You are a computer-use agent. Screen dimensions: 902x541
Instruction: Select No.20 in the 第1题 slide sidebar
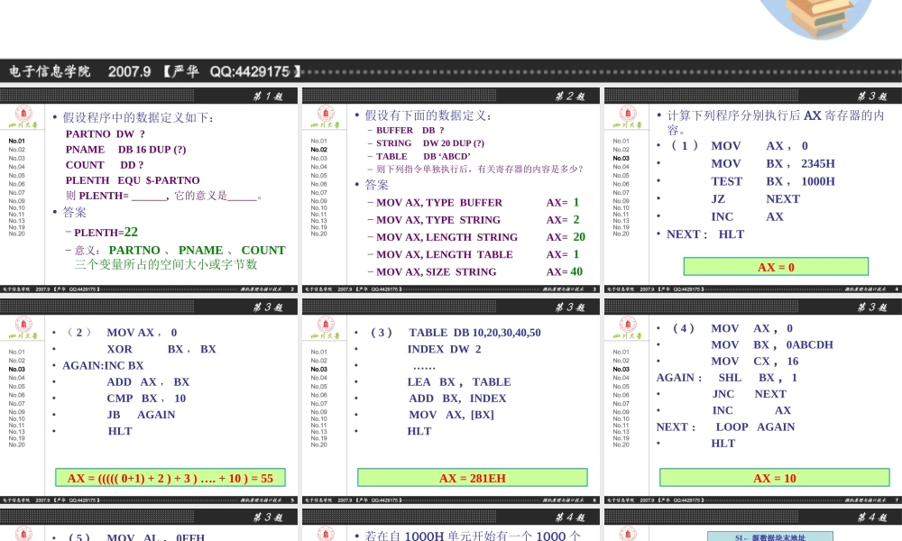17,234
